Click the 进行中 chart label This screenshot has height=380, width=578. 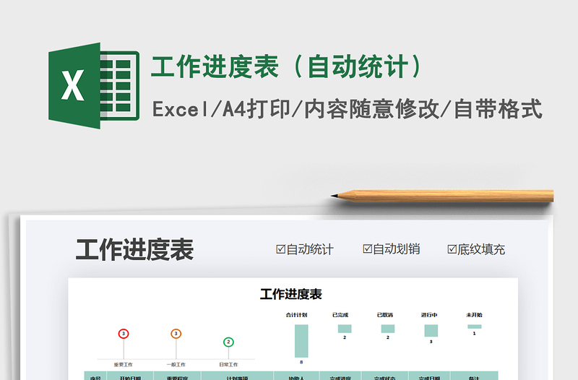[429, 315]
